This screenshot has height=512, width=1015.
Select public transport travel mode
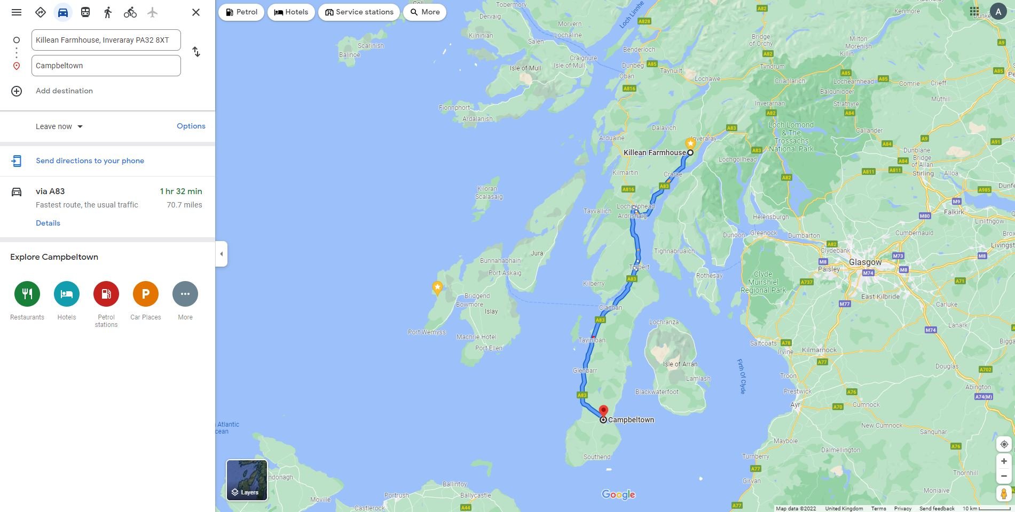click(x=85, y=12)
